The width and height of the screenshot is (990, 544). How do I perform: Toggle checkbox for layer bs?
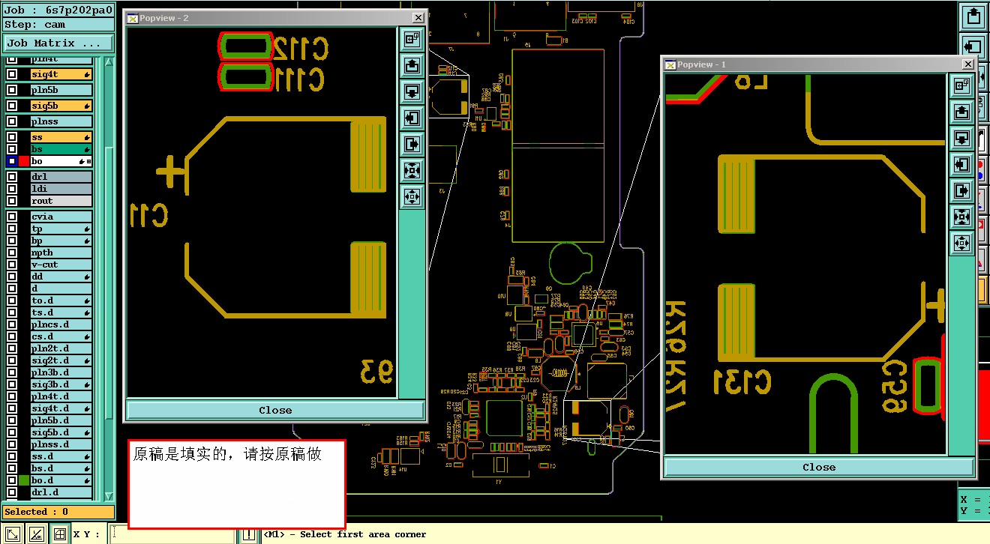tap(12, 149)
